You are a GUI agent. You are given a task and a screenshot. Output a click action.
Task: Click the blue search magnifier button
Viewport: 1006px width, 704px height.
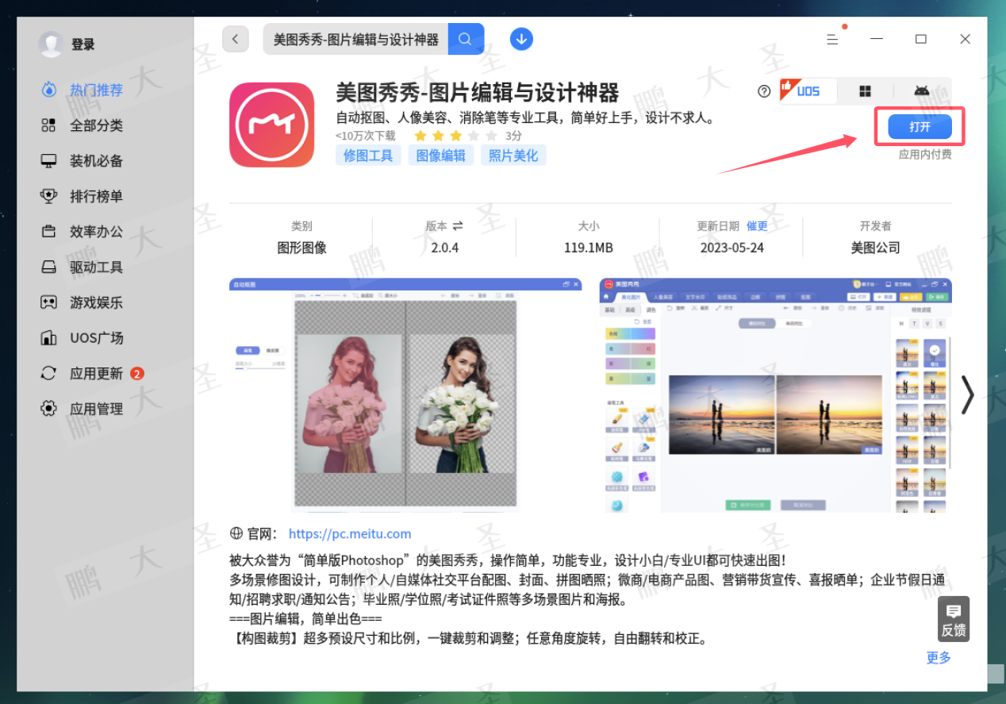(x=466, y=39)
